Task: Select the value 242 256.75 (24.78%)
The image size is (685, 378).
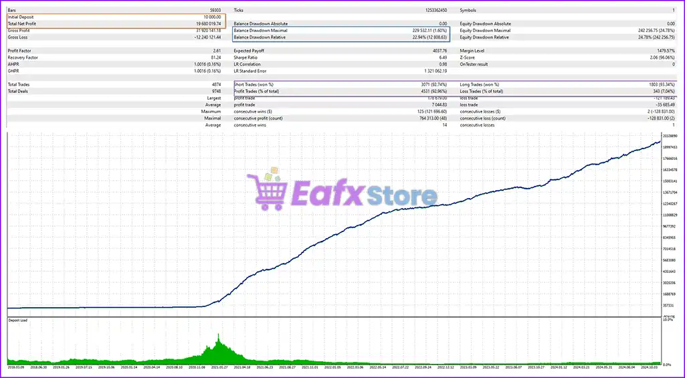Action: click(x=656, y=31)
